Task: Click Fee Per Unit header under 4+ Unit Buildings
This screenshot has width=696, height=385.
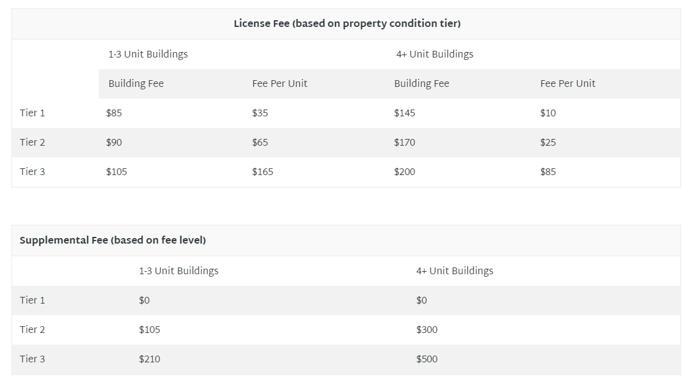Action: [568, 84]
